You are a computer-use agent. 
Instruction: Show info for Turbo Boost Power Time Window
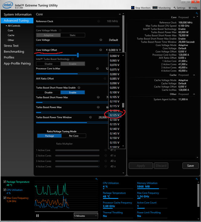(x=90, y=117)
